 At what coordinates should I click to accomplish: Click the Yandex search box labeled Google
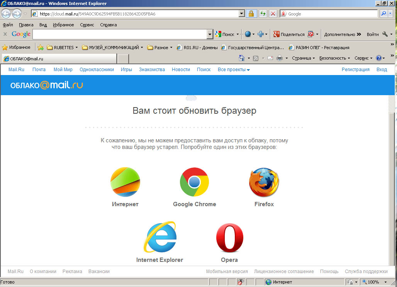(x=329, y=14)
